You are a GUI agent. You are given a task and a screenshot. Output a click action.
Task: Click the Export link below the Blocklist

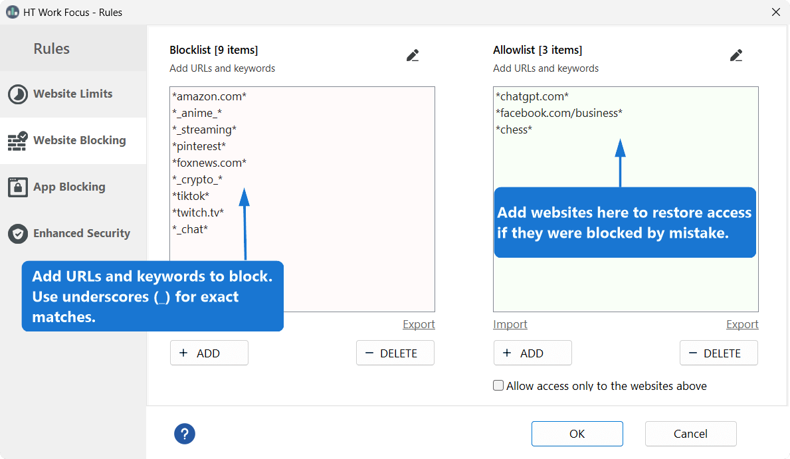point(419,324)
